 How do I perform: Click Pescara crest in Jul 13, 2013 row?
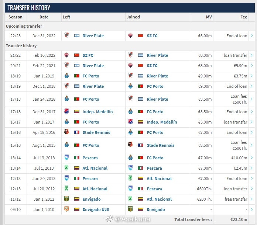[x=66, y=157]
